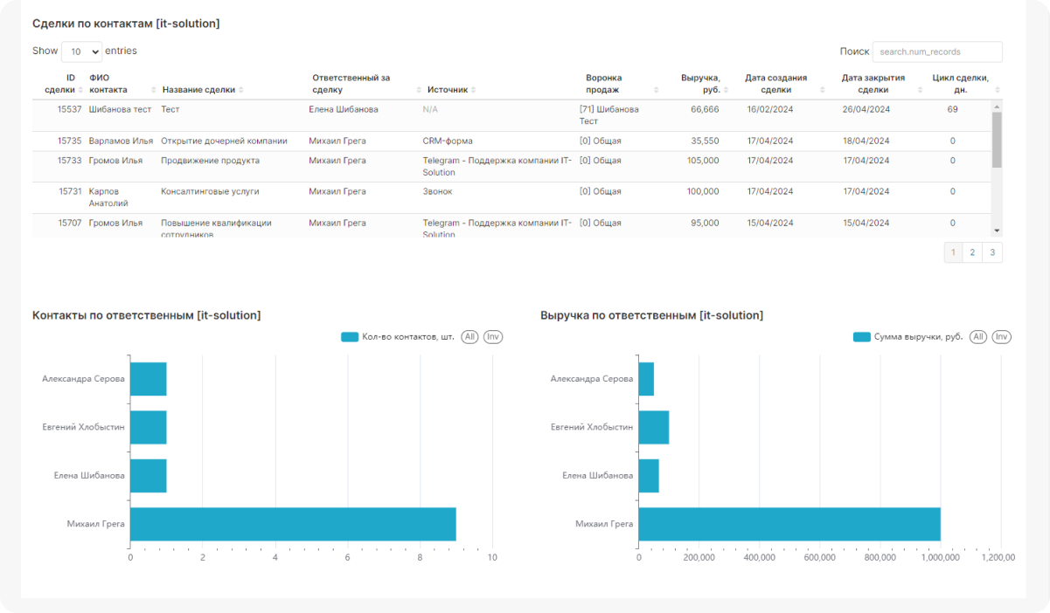Sort by Выручка, руб. column
The width and height of the screenshot is (1050, 613).
pos(702,84)
